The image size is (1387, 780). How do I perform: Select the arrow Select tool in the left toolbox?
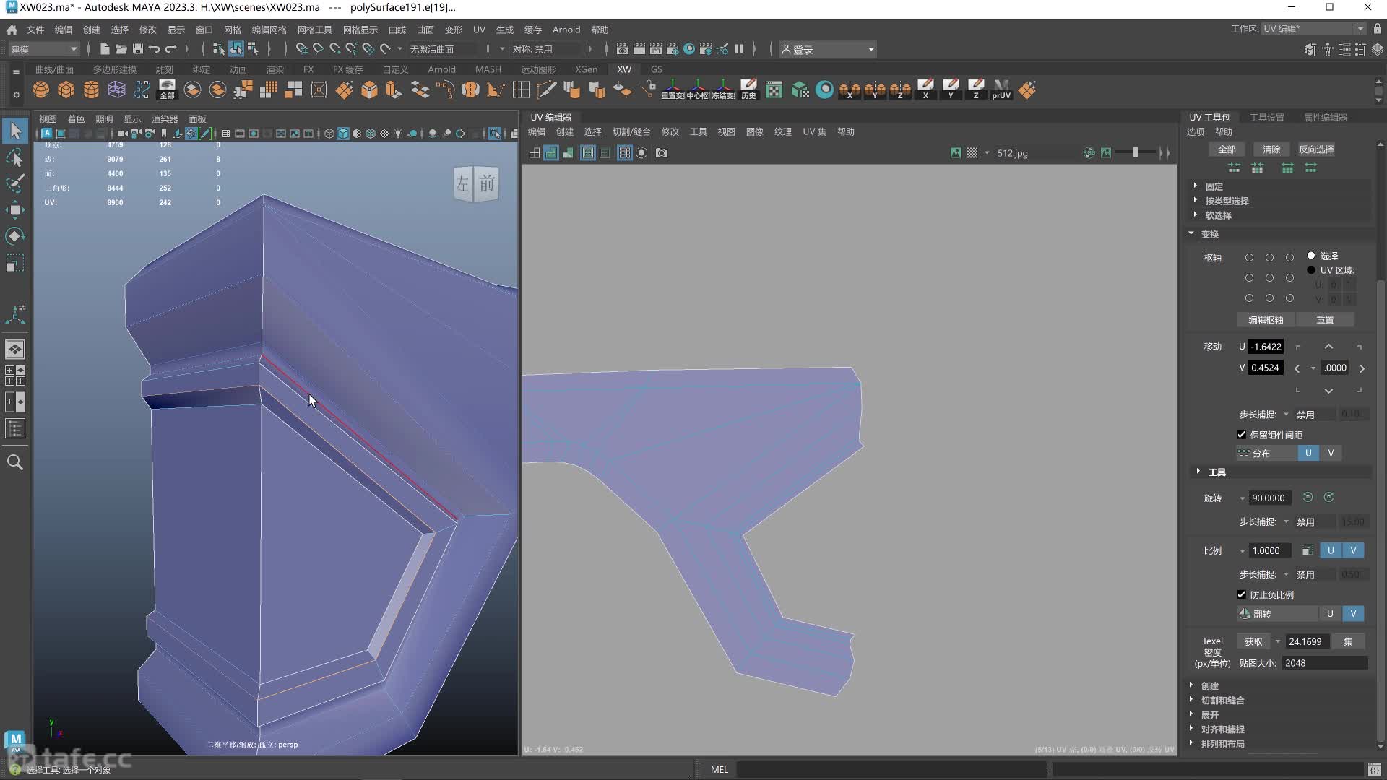tap(15, 131)
